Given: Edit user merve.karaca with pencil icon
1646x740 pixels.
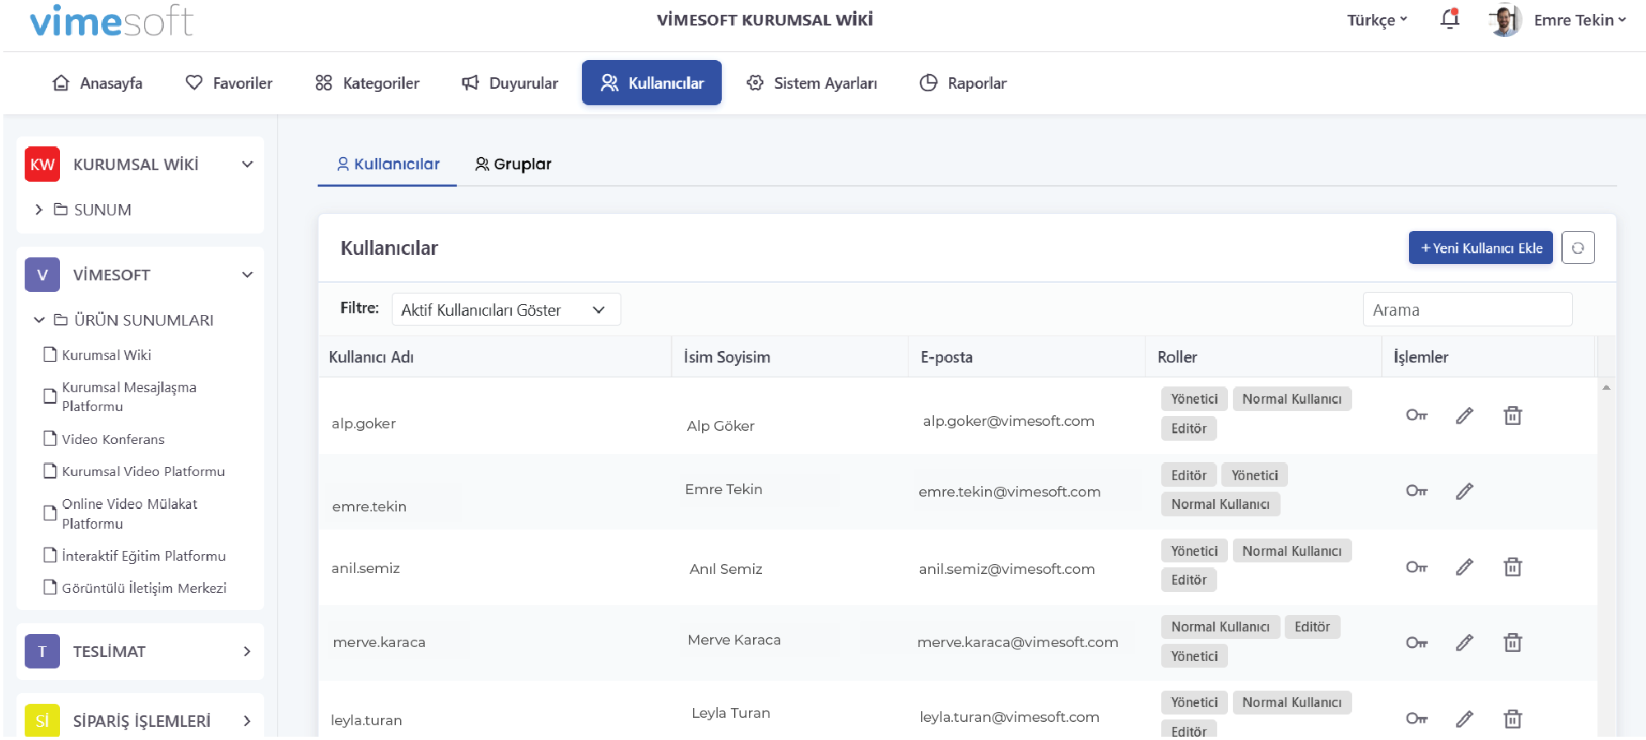Looking at the screenshot, I should 1464,642.
